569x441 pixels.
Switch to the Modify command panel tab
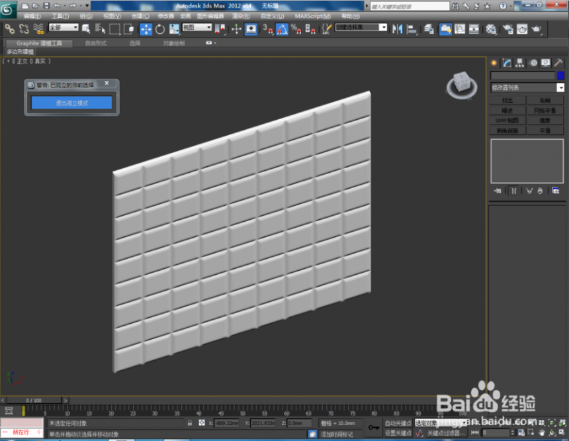[x=507, y=63]
